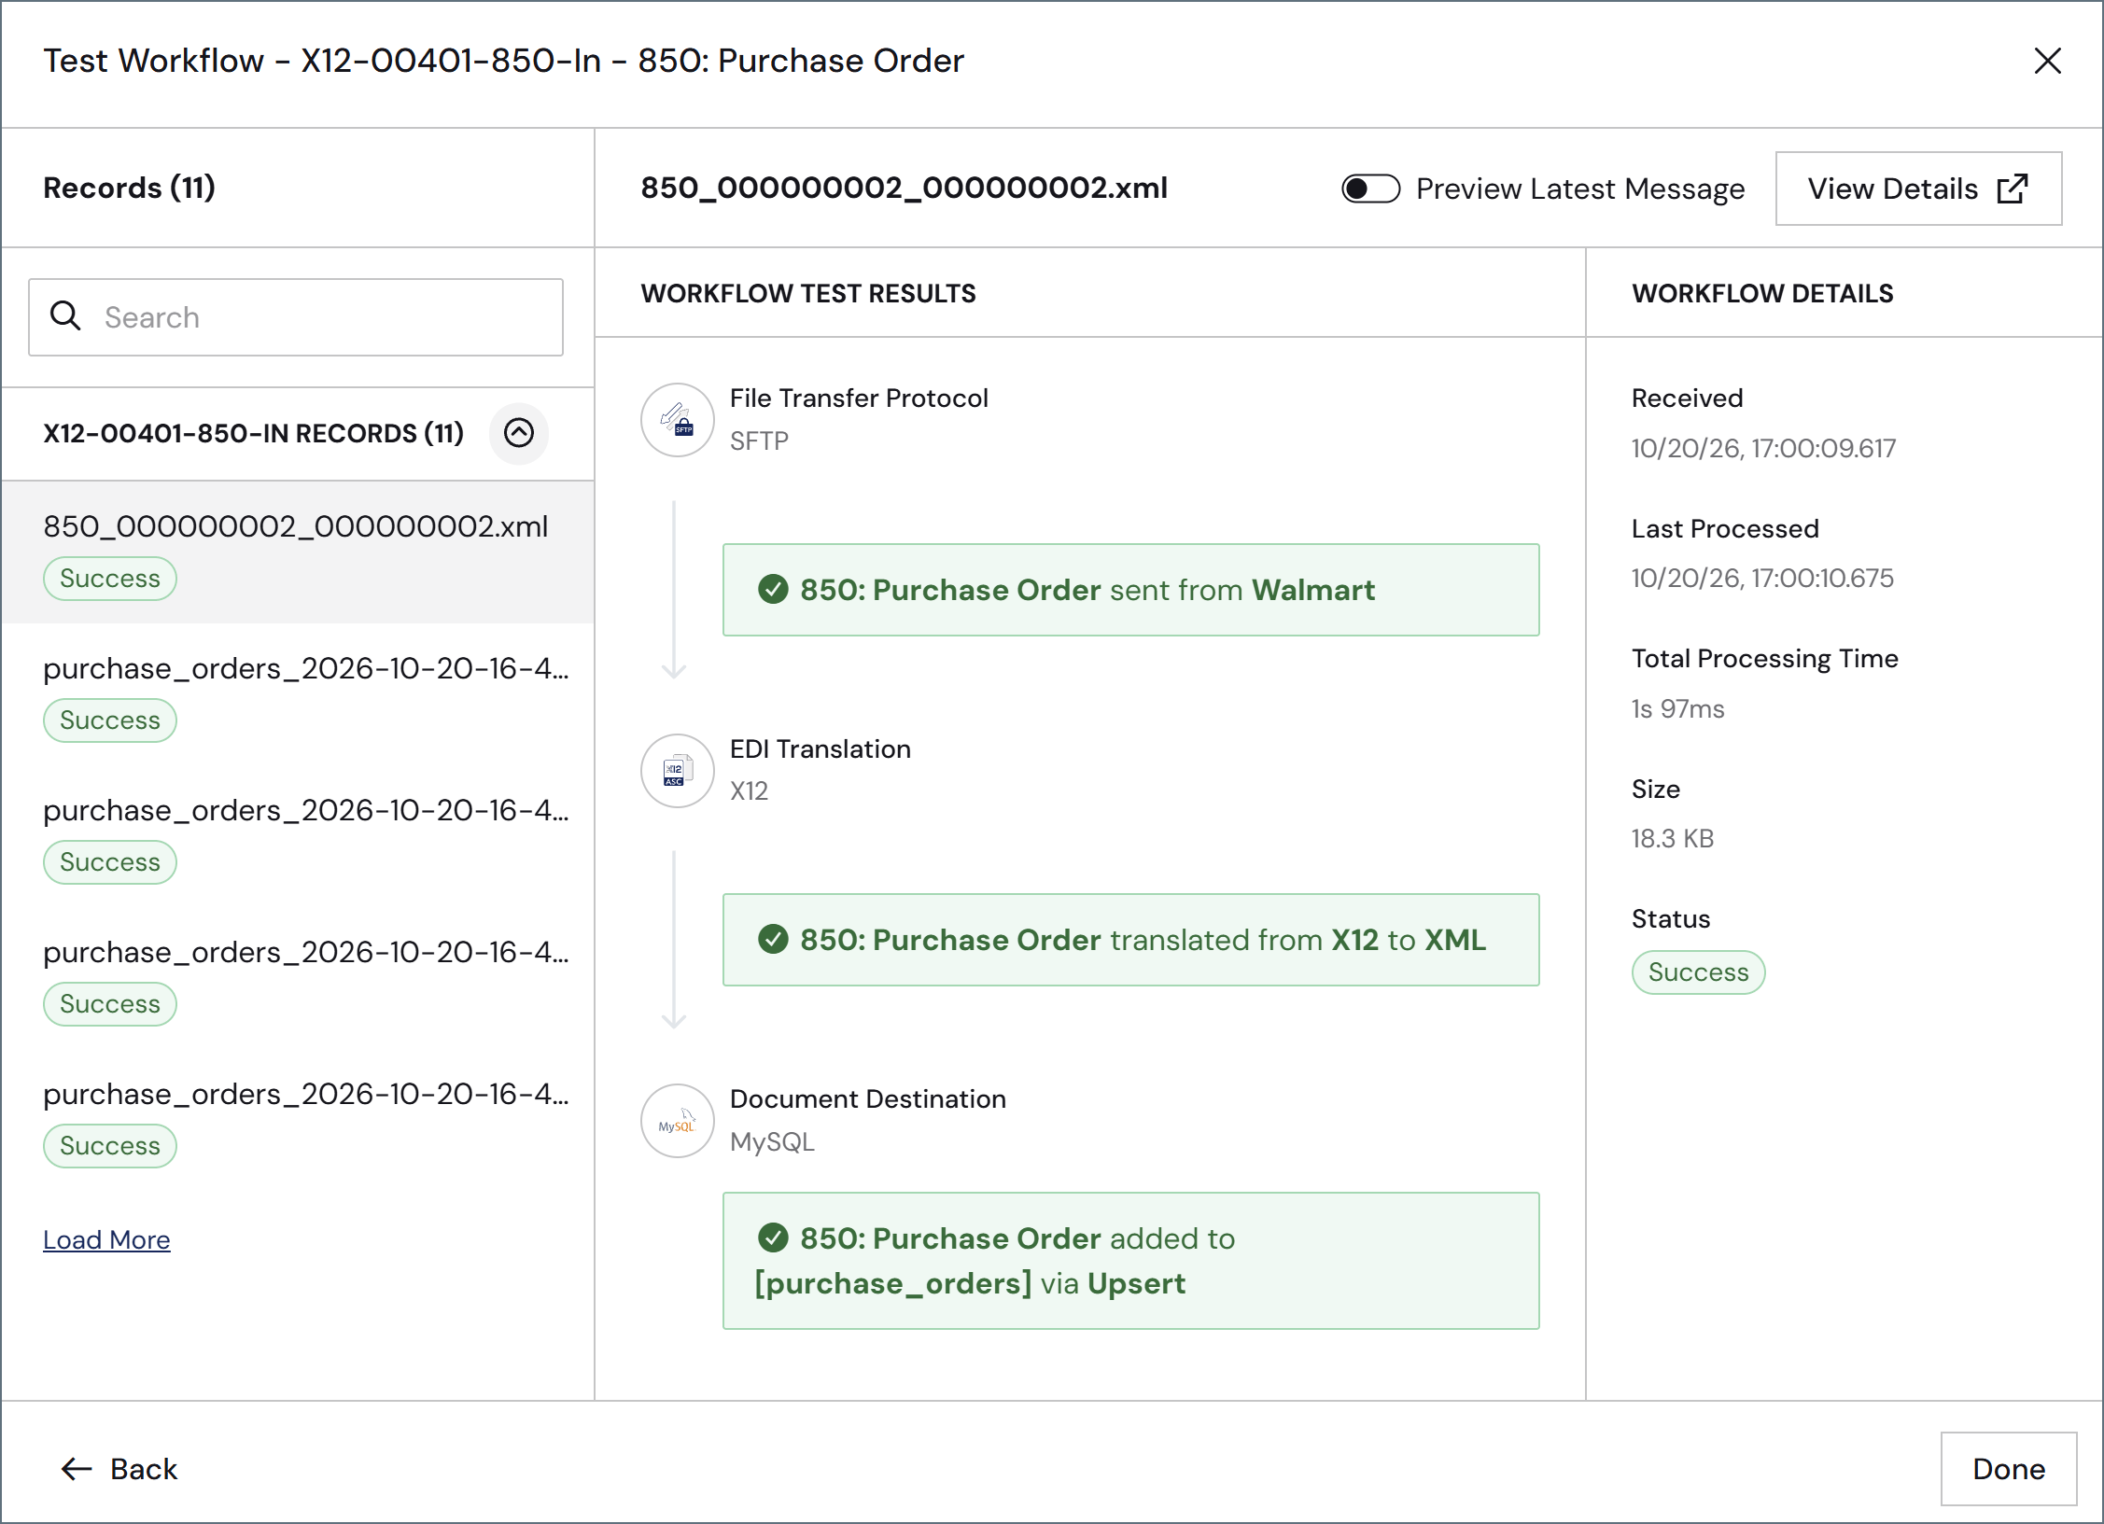
Task: Click the checkmark beside translated from X12 to XML
Action: (773, 939)
